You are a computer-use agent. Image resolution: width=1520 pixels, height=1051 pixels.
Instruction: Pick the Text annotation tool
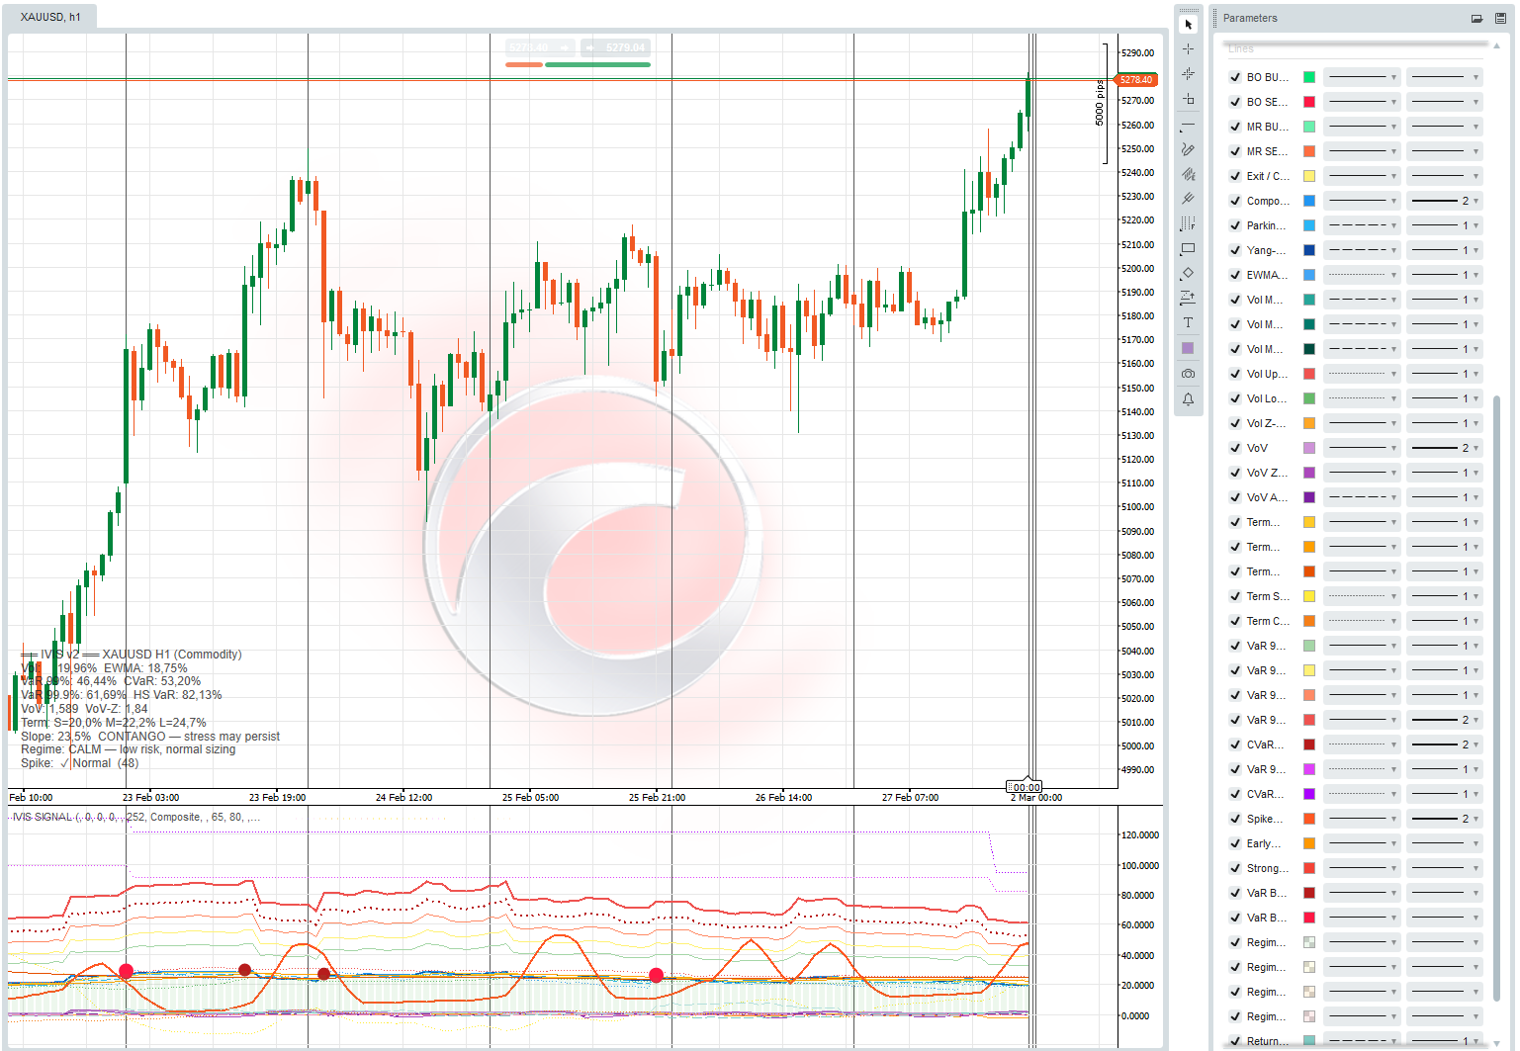tap(1188, 322)
